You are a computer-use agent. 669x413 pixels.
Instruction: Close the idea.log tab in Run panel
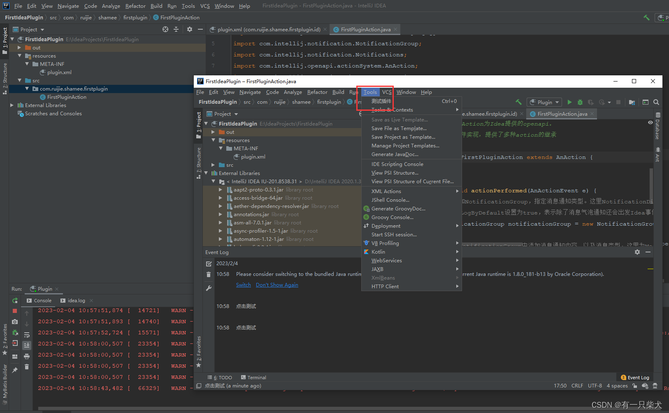[91, 301]
